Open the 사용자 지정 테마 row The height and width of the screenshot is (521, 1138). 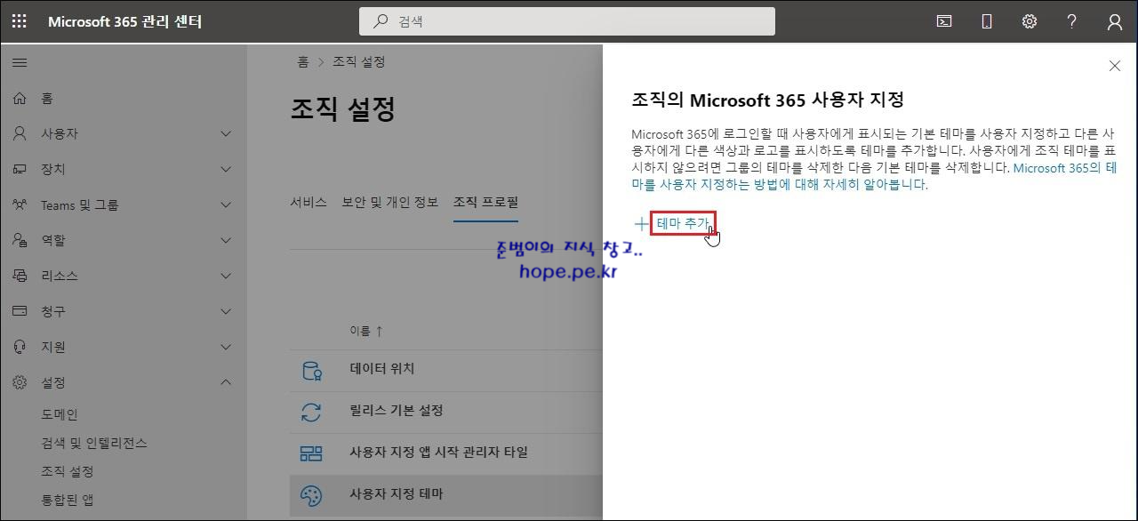pos(446,494)
